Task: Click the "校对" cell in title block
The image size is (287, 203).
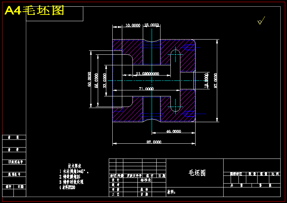Action: (116, 185)
